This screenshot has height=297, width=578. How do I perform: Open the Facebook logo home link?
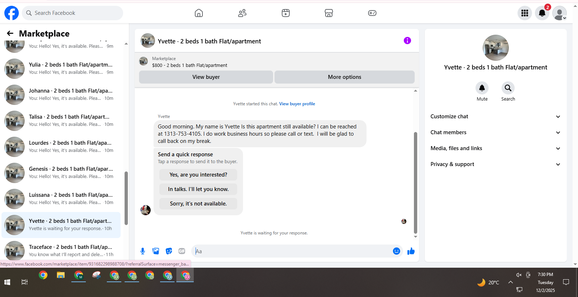pyautogui.click(x=12, y=13)
